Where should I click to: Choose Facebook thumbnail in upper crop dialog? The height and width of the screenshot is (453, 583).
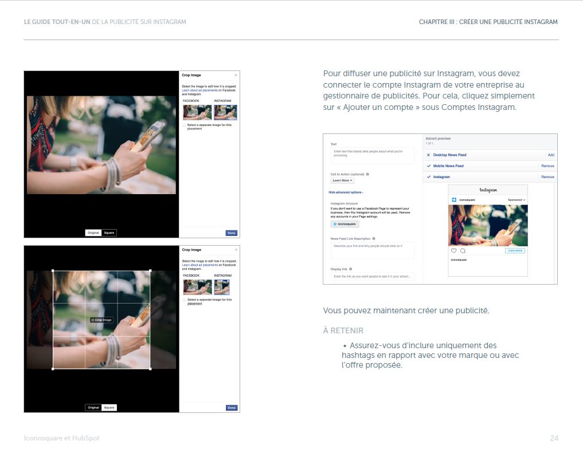197,112
